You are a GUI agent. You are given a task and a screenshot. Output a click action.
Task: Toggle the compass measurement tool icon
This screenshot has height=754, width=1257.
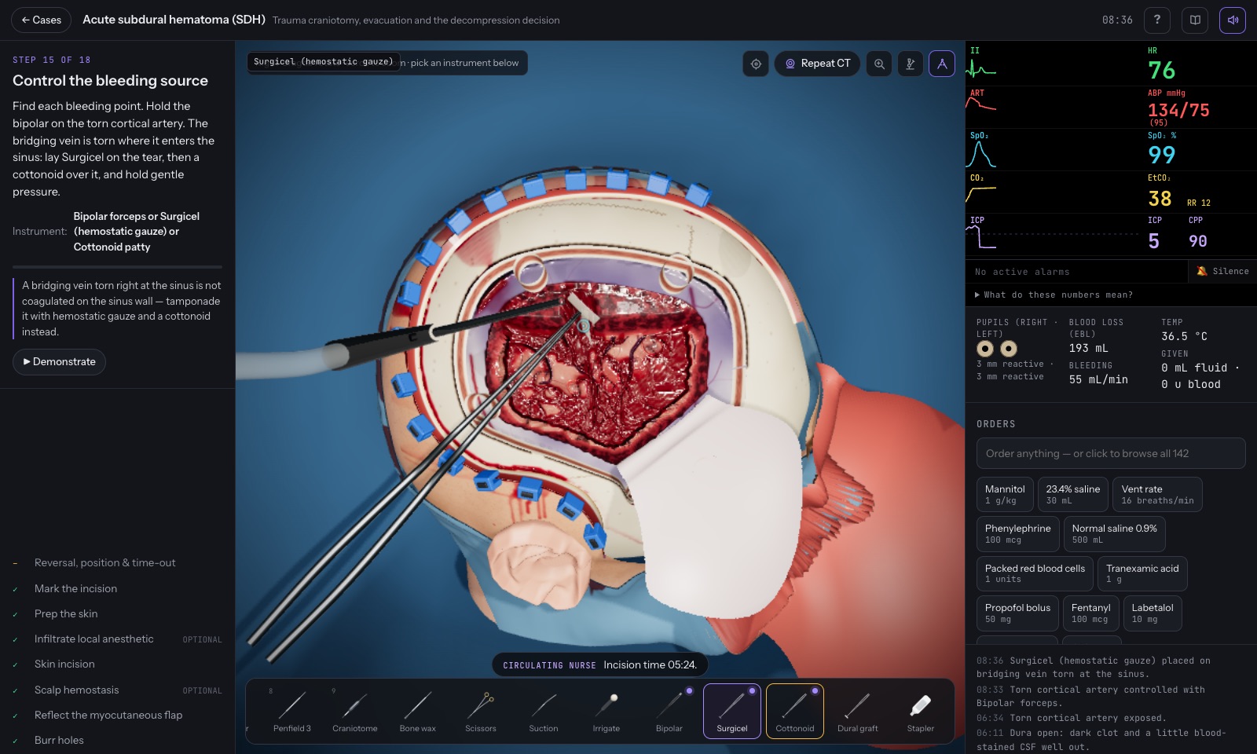point(942,64)
